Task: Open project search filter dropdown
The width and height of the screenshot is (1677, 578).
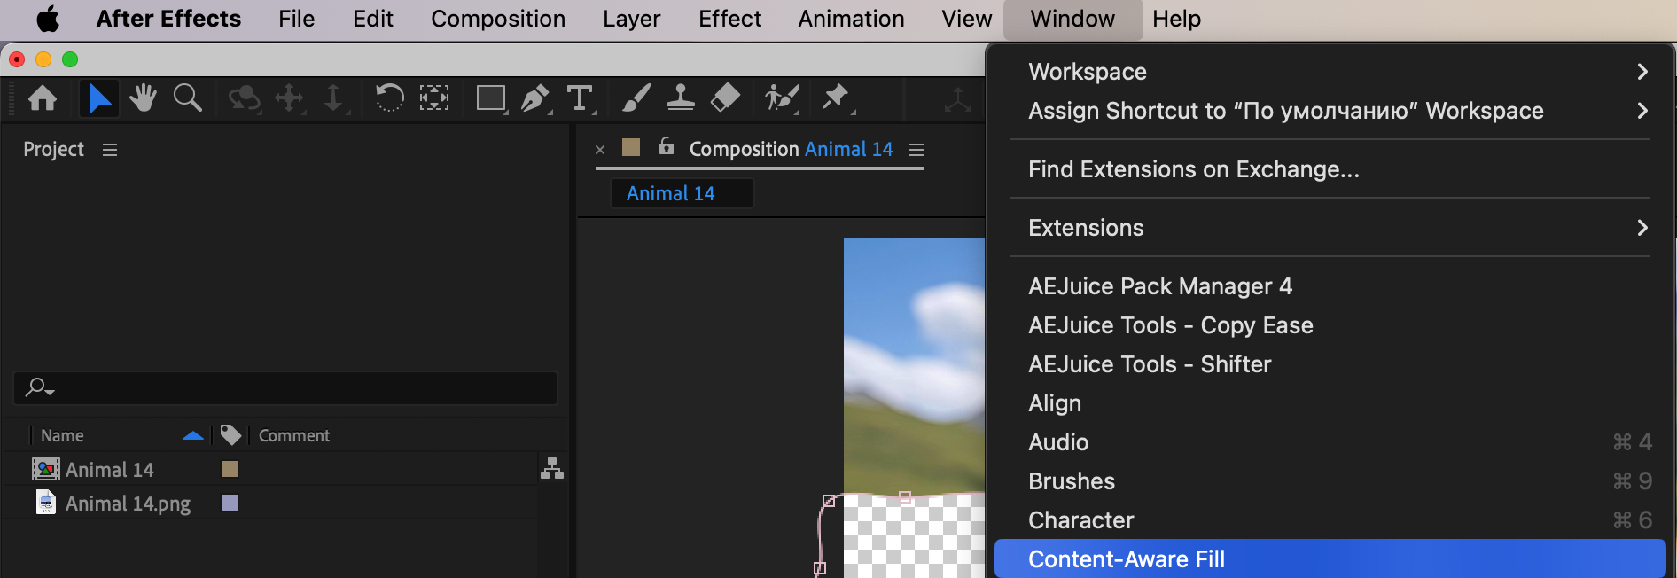Action: pyautogui.click(x=40, y=387)
